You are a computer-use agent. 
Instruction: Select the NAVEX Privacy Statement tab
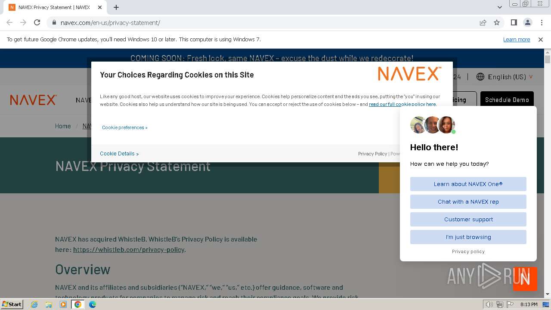54,7
